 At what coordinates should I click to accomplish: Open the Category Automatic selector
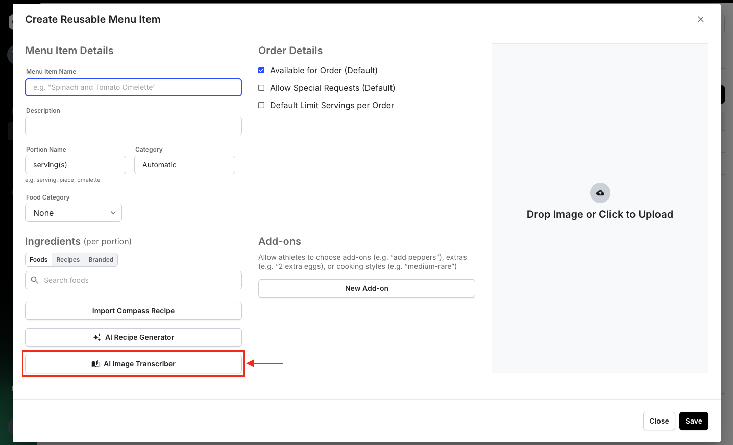click(185, 165)
